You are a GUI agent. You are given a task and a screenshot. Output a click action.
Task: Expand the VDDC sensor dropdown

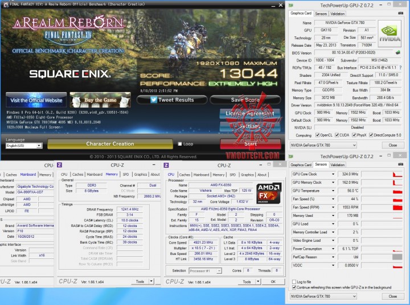click(x=333, y=265)
